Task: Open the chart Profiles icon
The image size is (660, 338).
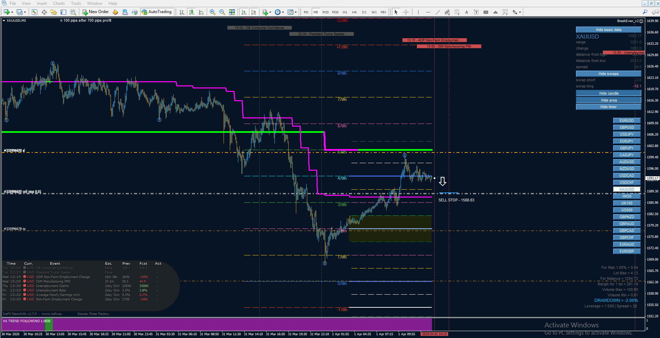Action: (19, 12)
